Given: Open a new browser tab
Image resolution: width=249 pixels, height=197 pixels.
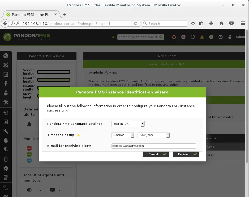Looking at the screenshot, I should pos(64,14).
